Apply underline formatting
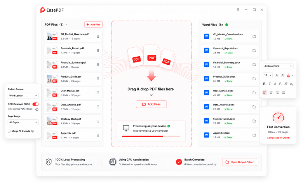 click(275, 84)
